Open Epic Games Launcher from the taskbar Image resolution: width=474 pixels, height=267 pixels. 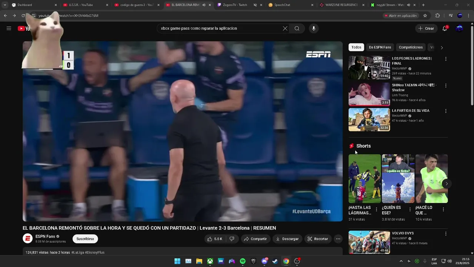point(254,261)
